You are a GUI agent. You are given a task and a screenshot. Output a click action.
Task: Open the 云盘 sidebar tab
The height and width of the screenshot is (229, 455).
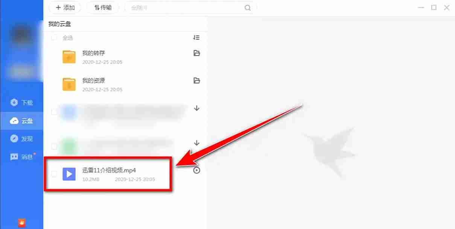tap(21, 121)
